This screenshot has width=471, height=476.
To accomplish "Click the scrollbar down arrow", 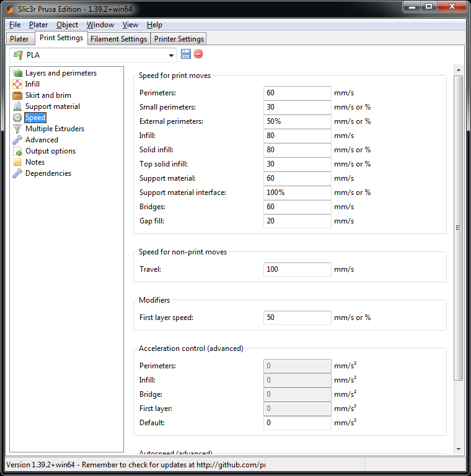I will [459, 449].
